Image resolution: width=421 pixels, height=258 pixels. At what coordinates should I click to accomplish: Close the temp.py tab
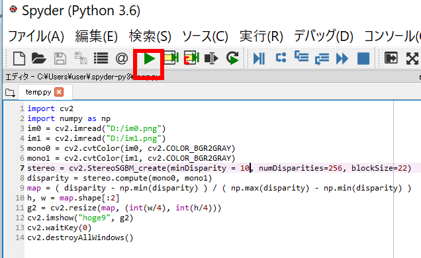(59, 92)
